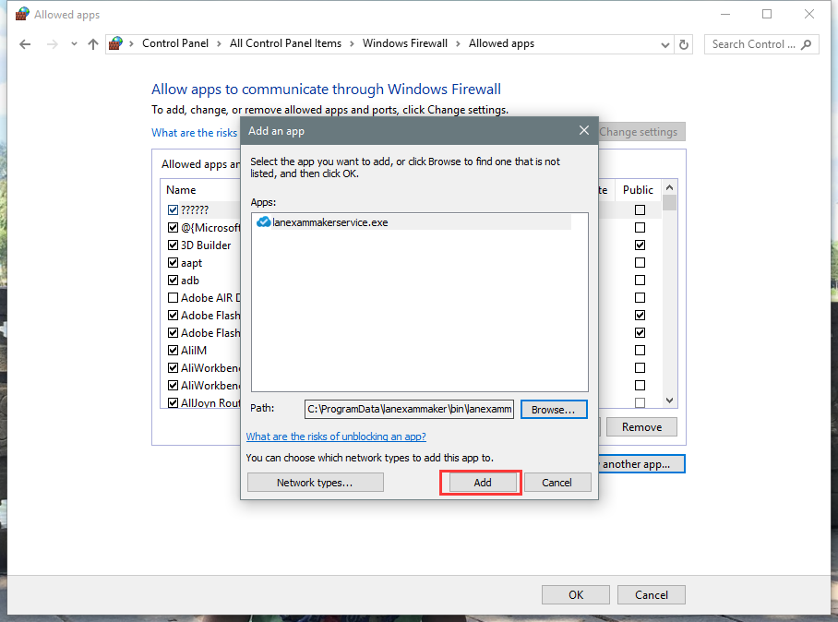
Task: Select the All Control Panel Items breadcrumb
Action: click(285, 43)
